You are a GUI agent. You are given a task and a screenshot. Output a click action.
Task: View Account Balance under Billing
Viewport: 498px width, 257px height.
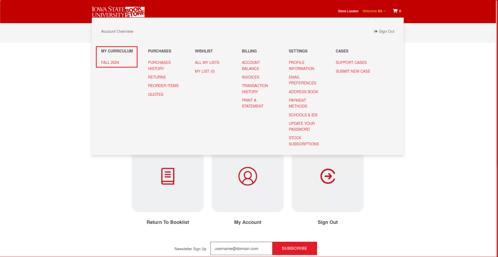click(x=251, y=65)
